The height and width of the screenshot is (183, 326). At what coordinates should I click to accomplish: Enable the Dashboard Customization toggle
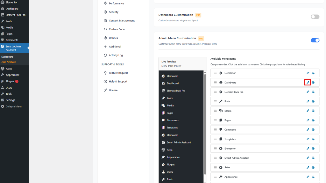click(x=315, y=17)
